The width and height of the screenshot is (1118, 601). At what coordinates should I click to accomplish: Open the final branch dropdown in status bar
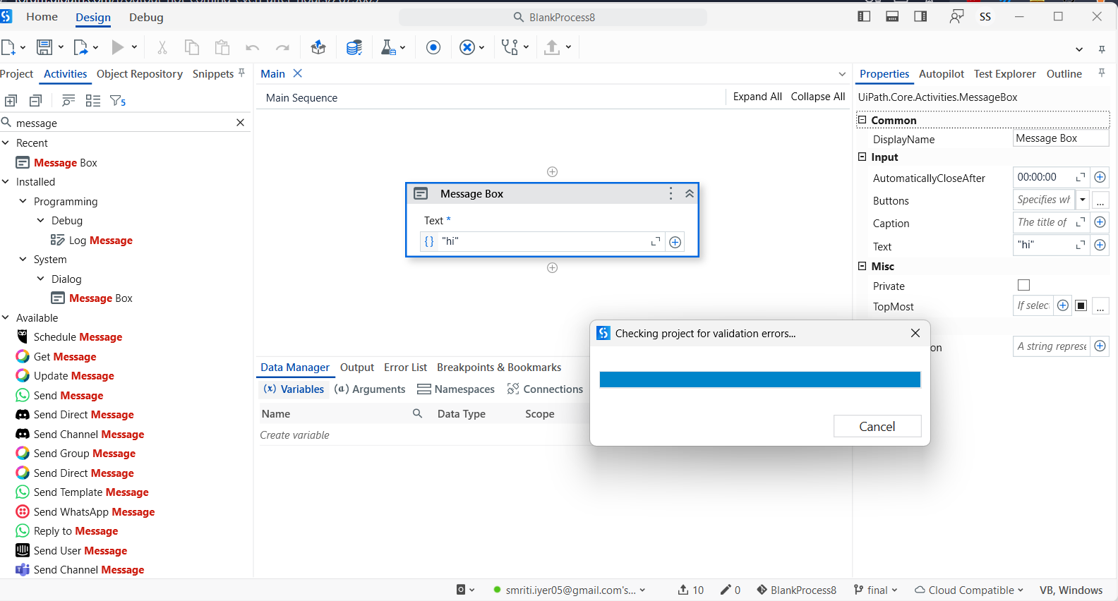pyautogui.click(x=875, y=590)
